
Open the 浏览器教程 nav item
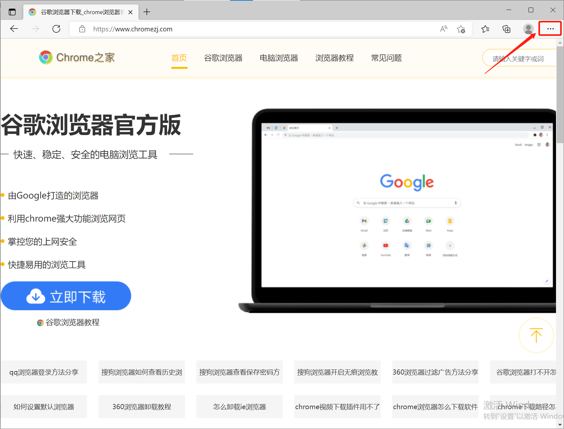tap(335, 58)
